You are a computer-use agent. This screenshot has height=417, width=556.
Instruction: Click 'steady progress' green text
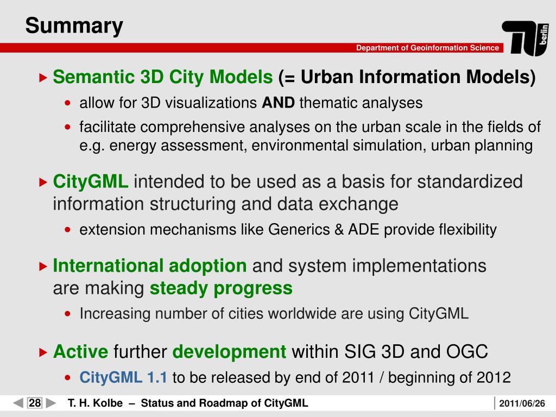[x=221, y=288]
